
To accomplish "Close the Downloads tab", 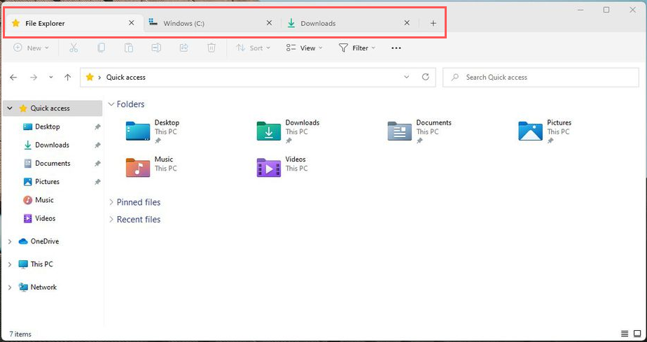I will click(407, 23).
